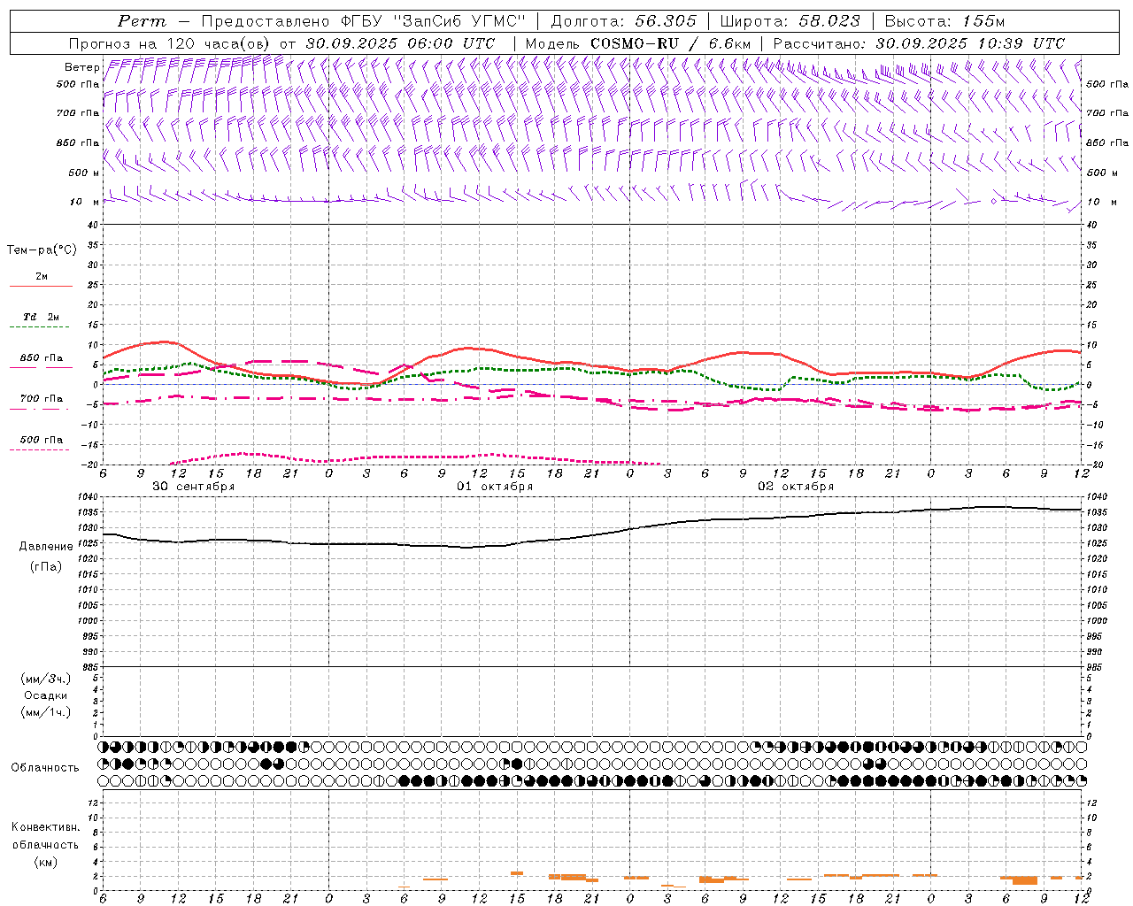Screen dimensions: 1133x906
Task: Click the (мм/3ч.) precipitation unit label
Action: pos(46,679)
